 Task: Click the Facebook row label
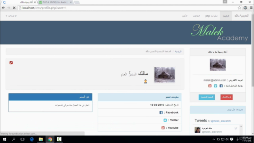172,112
